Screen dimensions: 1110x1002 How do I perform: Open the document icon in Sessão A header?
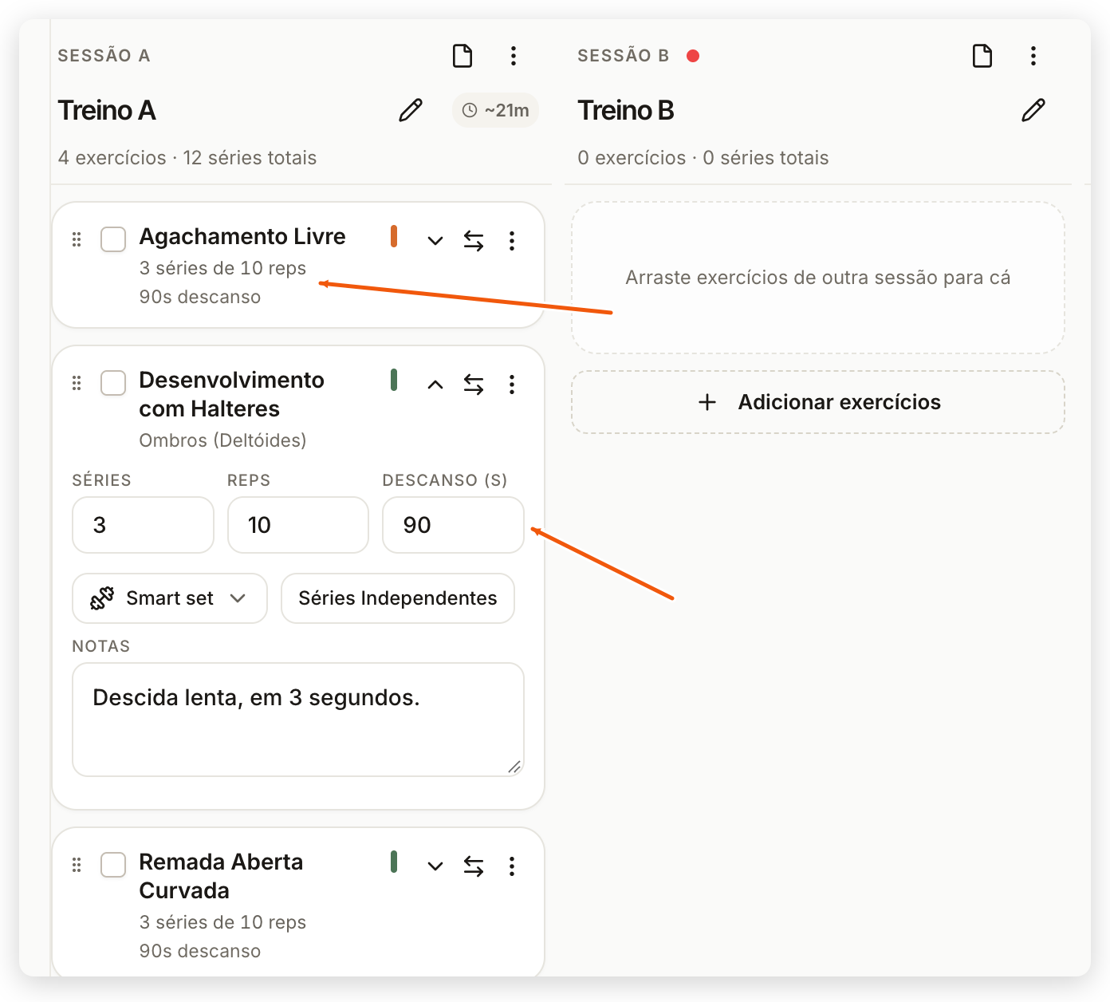pos(462,56)
